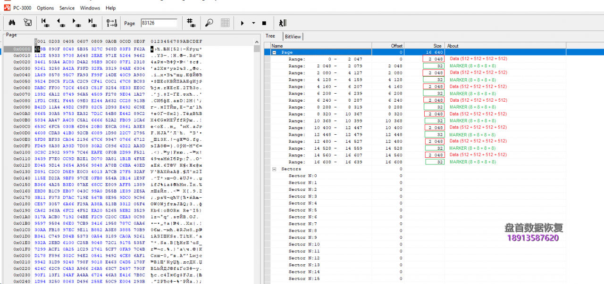
Task: Click the go-to page number hash icon
Action: click(191, 23)
